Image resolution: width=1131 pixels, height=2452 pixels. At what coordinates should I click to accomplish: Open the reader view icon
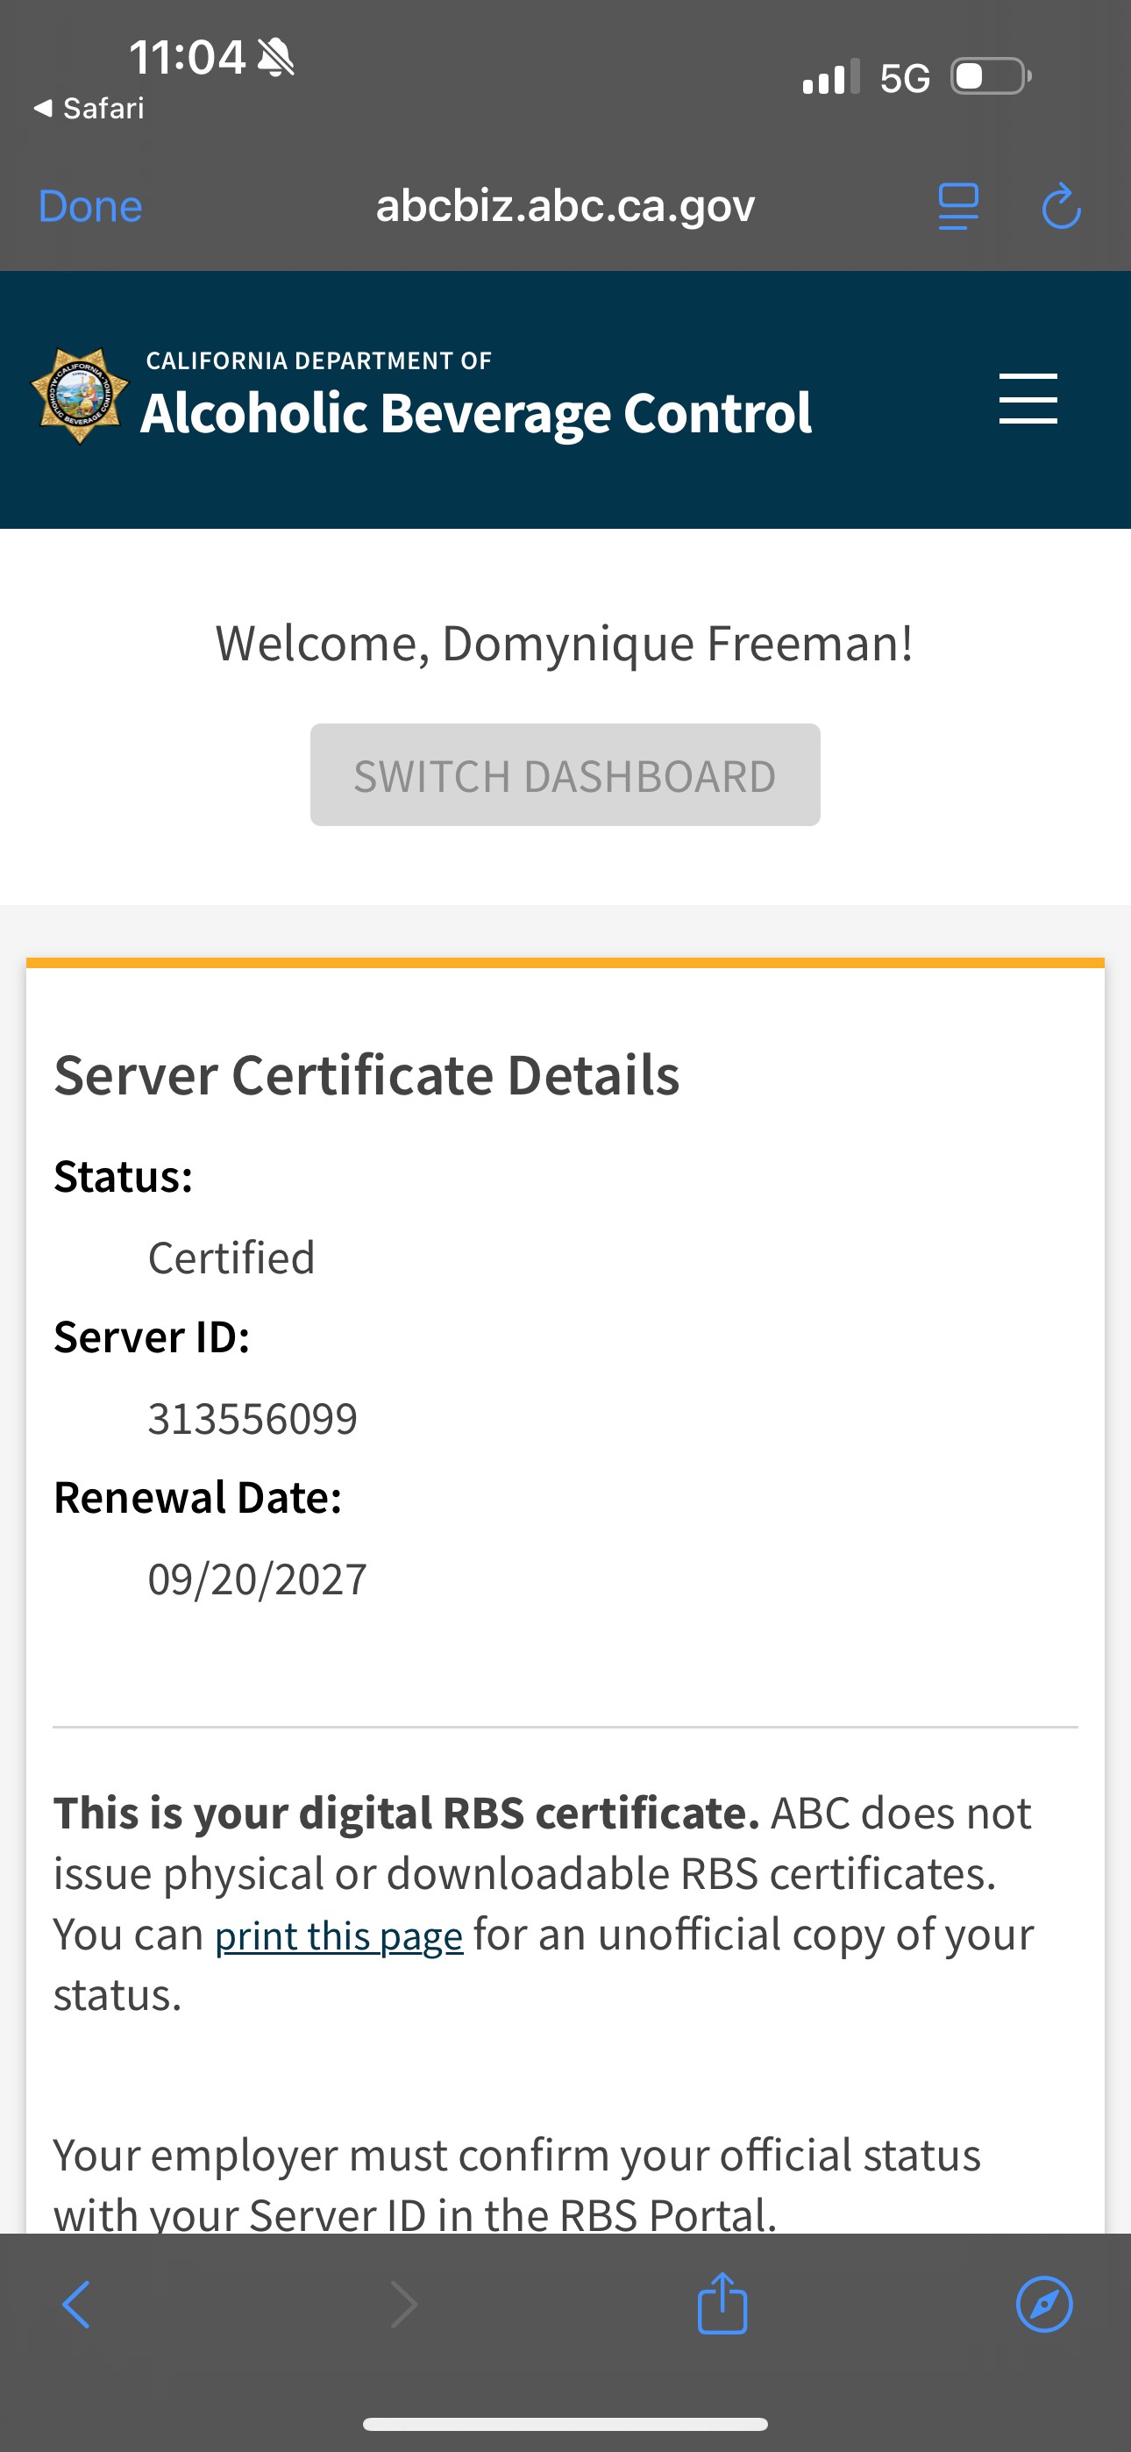tap(957, 207)
